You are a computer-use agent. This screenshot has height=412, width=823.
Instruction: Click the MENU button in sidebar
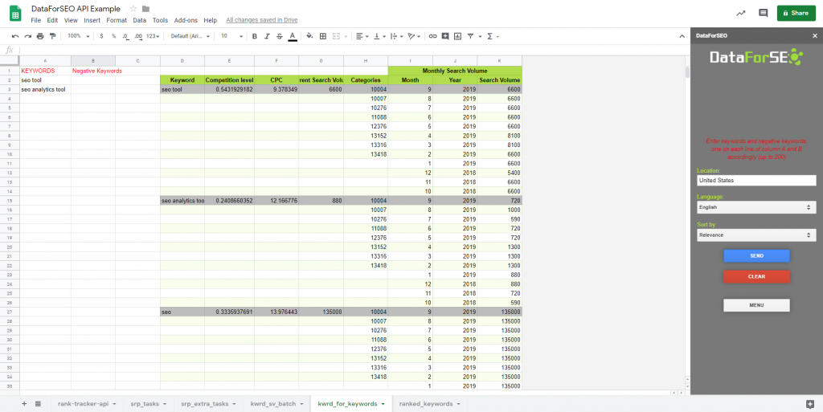point(756,305)
